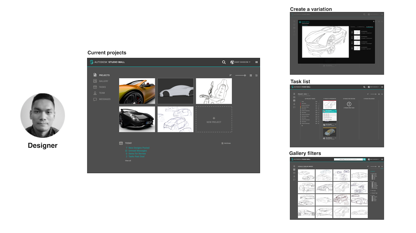Select Gallery in the Current projects sidebar
This screenshot has height=233, width=416.
pyautogui.click(x=103, y=81)
